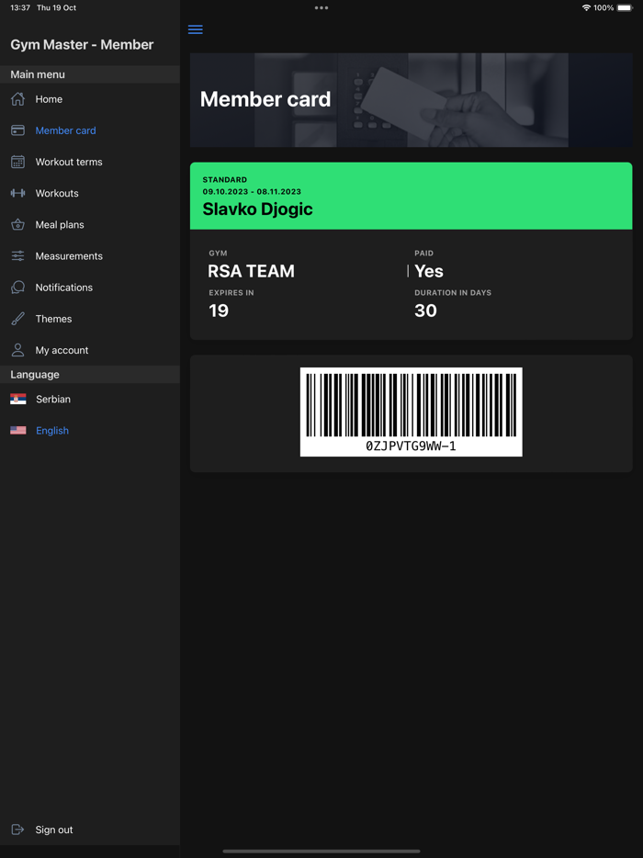Click the Language section header
Viewport: 643px width, 858px height.
pyautogui.click(x=90, y=374)
